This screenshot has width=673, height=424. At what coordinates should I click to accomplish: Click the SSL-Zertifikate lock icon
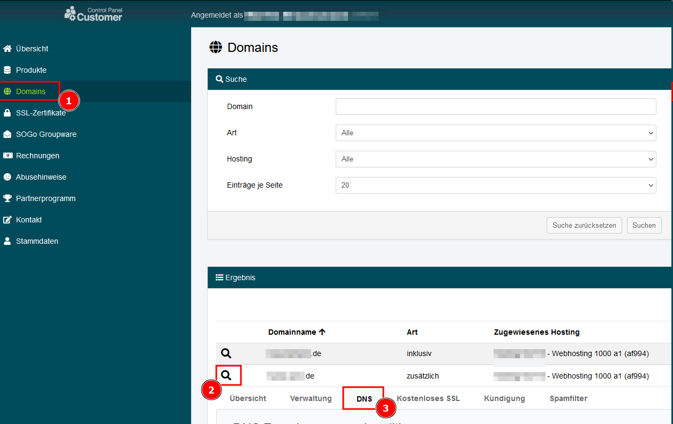[7, 113]
